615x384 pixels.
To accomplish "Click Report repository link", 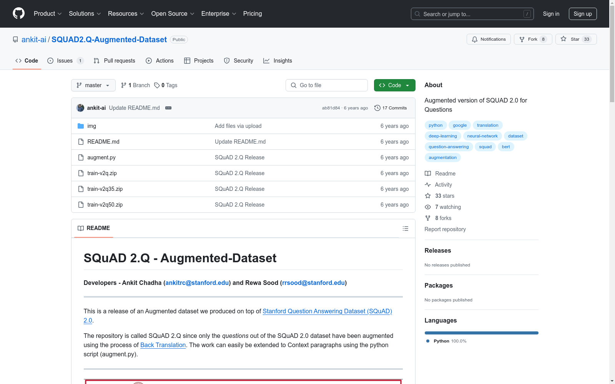I will pyautogui.click(x=445, y=229).
